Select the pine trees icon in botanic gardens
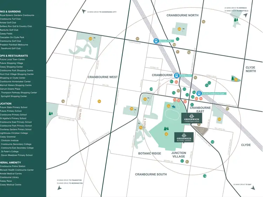Viewport: 263px width, 197px height. (166, 129)
